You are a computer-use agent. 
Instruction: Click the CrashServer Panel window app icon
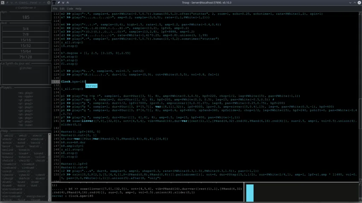(2, 2)
